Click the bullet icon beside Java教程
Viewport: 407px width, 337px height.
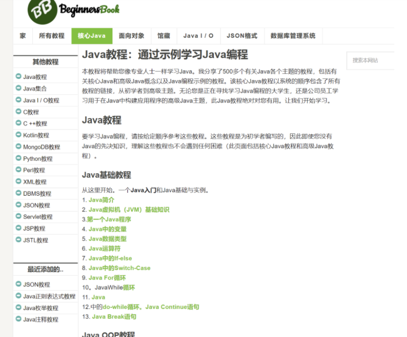(x=18, y=76)
